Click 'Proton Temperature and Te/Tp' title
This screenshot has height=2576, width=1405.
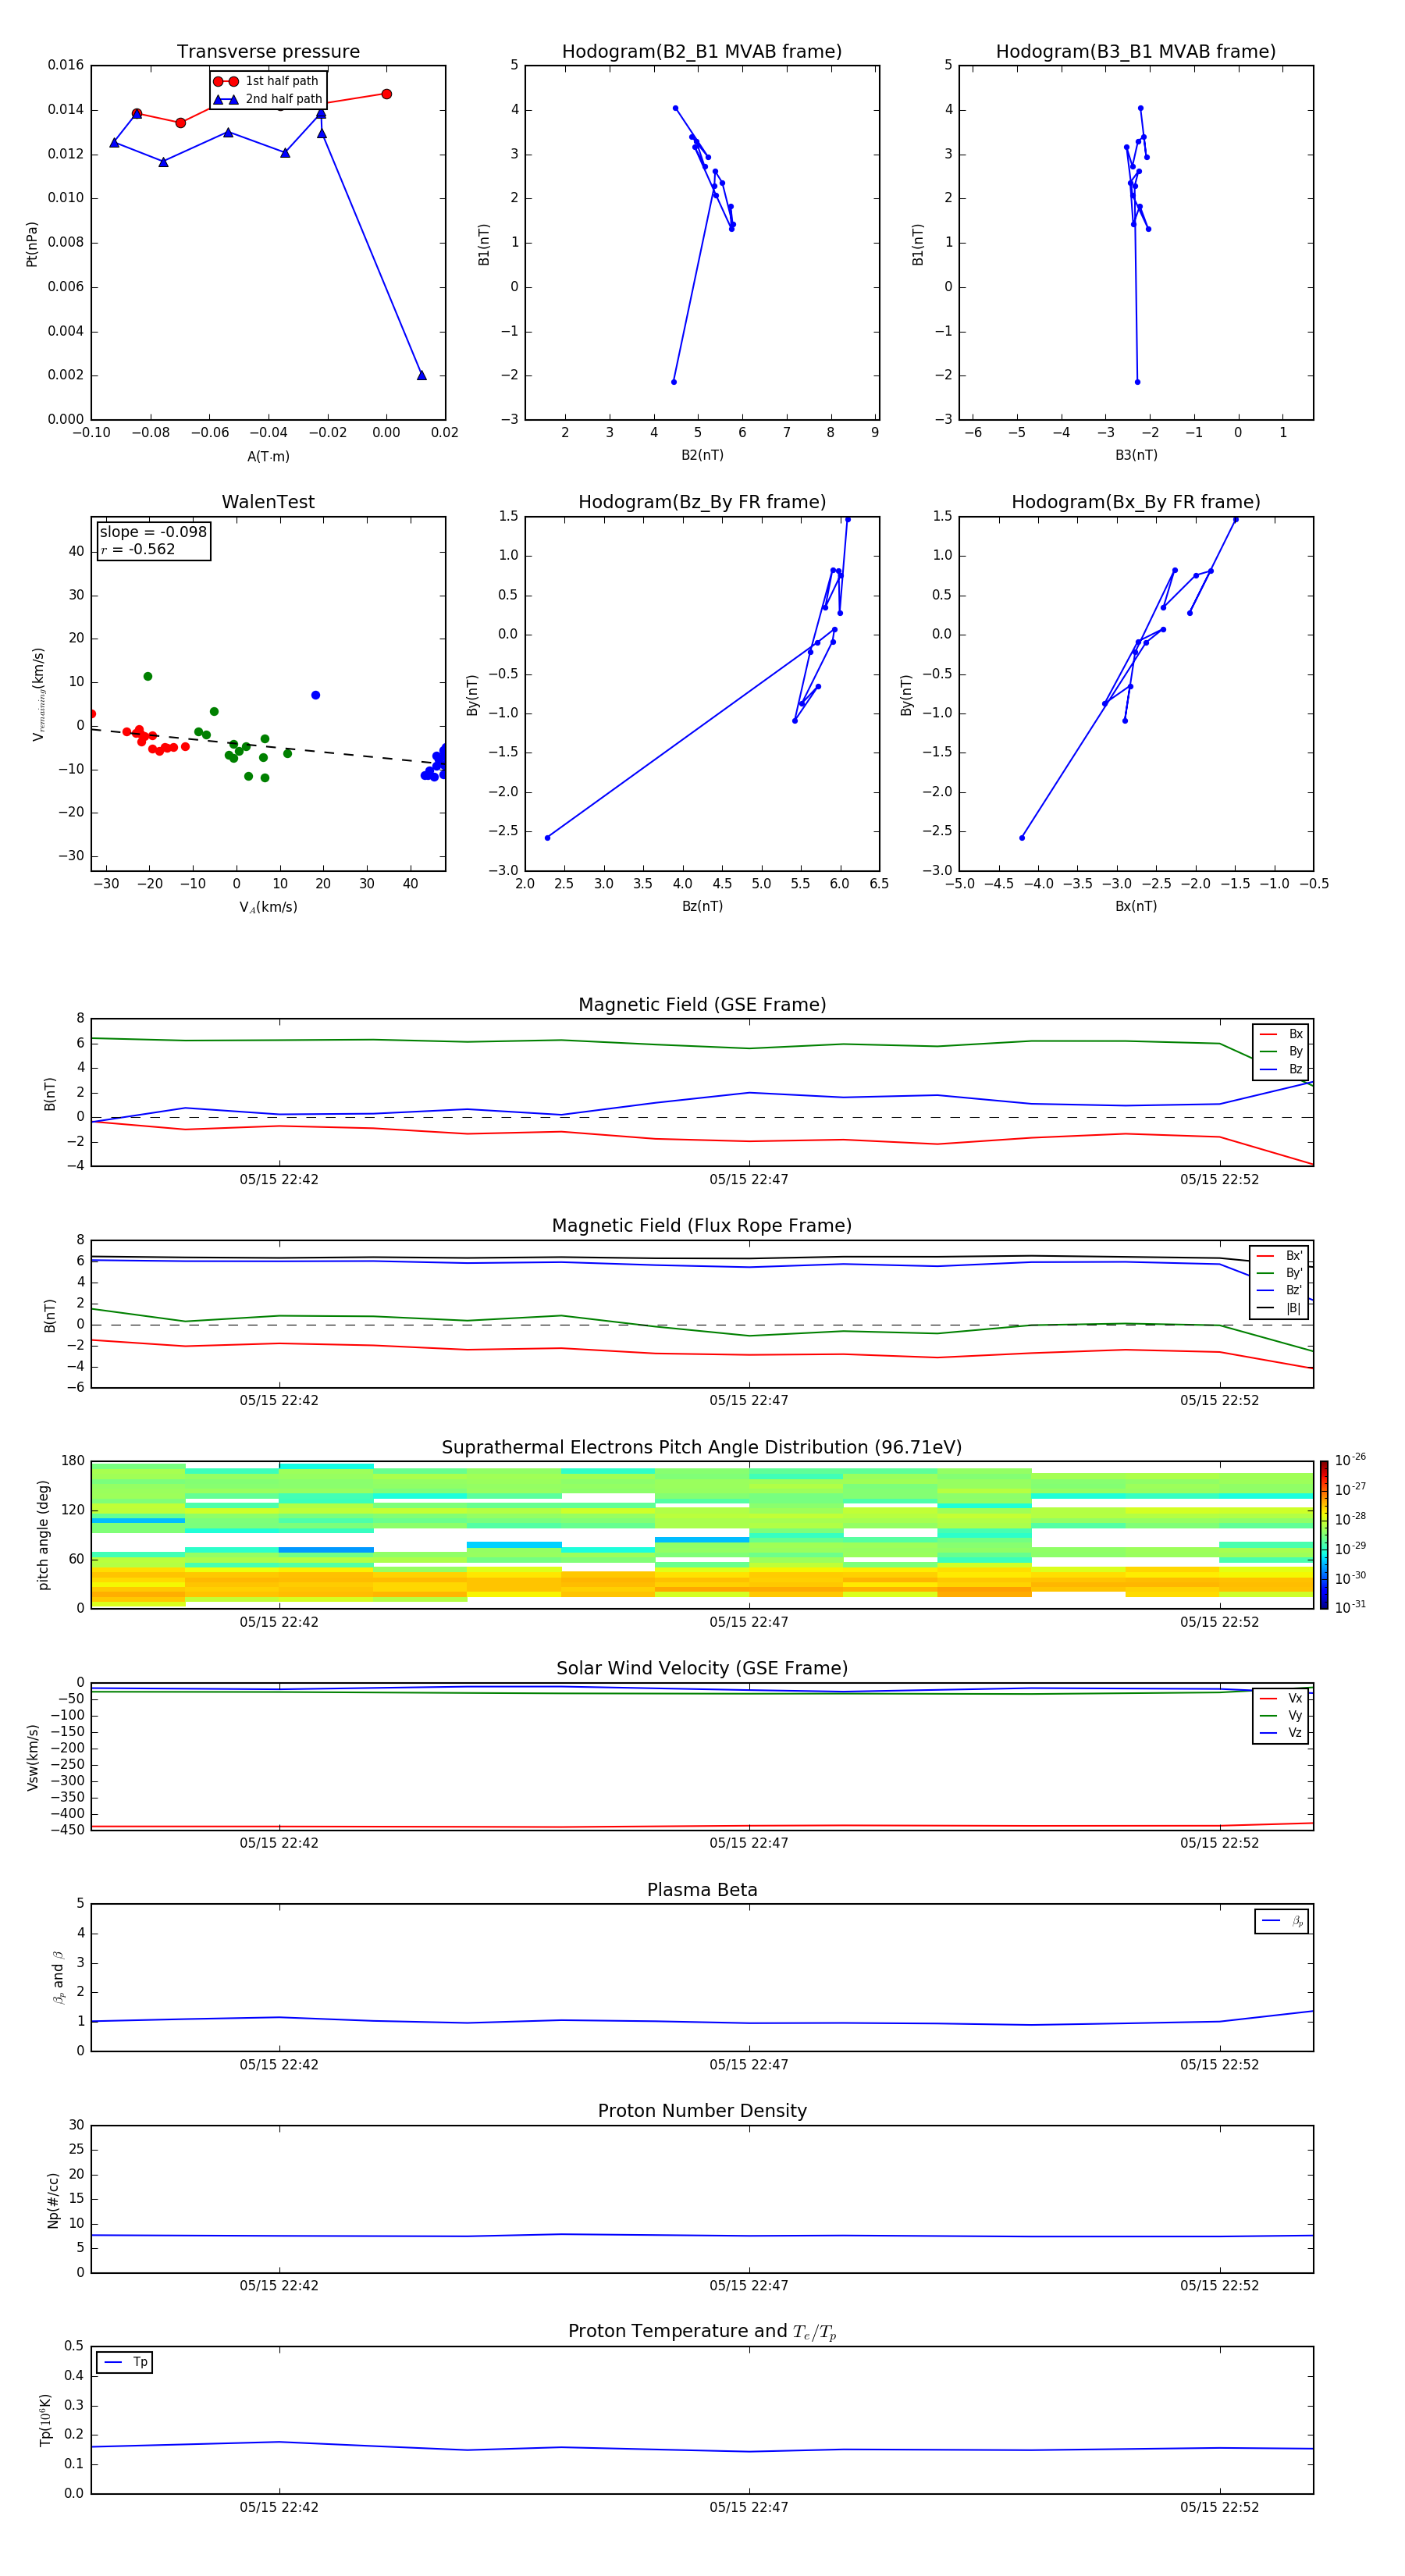pyautogui.click(x=702, y=2332)
